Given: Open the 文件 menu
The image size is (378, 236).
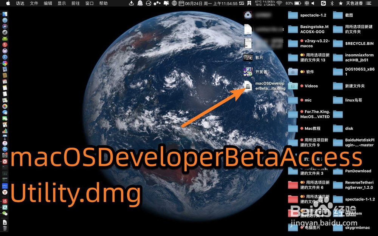Looking at the screenshot, I should (x=34, y=3).
